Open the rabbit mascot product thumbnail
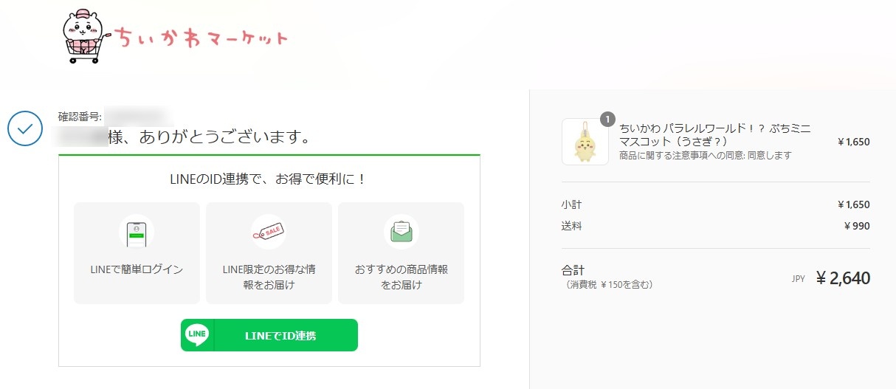 coord(585,142)
